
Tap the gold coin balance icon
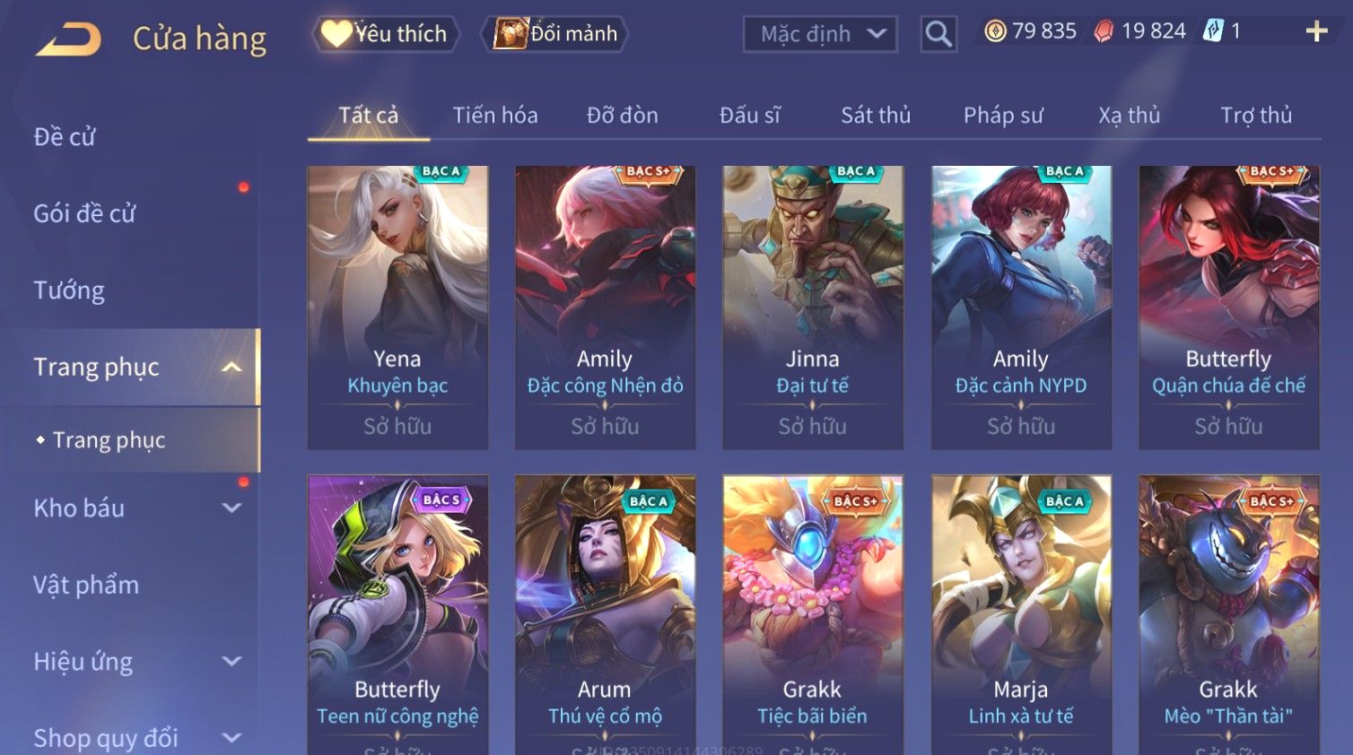[995, 31]
